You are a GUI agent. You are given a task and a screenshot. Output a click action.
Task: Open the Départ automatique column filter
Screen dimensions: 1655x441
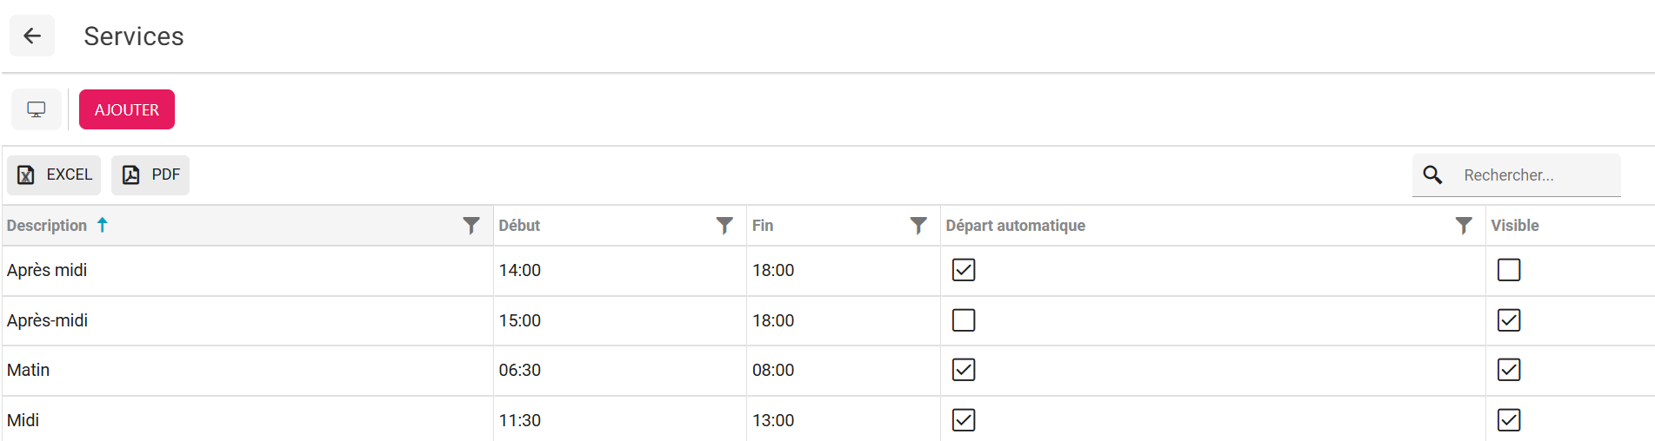(x=1464, y=226)
